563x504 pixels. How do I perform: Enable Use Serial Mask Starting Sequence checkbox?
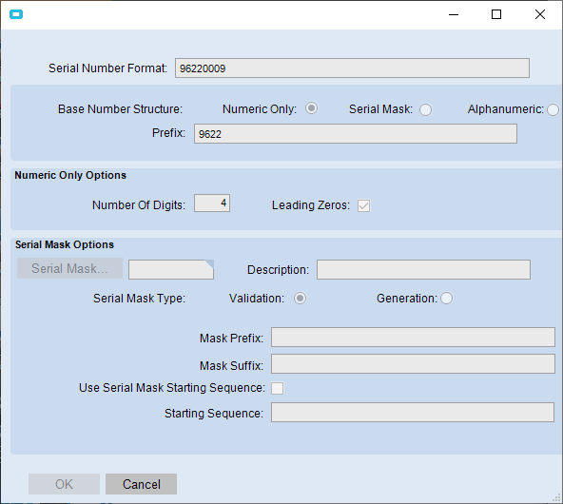point(277,388)
